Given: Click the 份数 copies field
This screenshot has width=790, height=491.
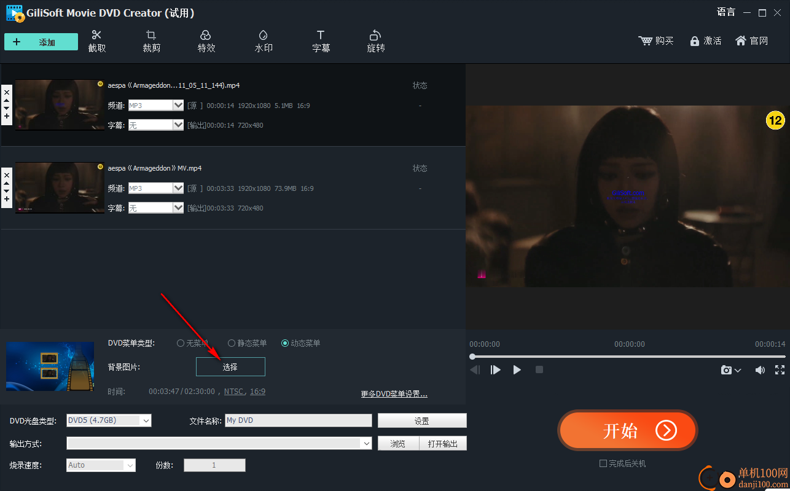Looking at the screenshot, I should point(214,465).
